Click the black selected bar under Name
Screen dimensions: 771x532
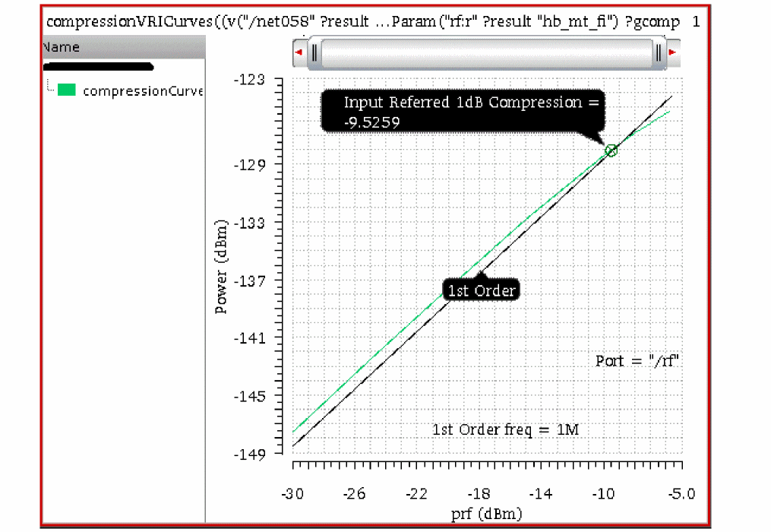[x=98, y=66]
